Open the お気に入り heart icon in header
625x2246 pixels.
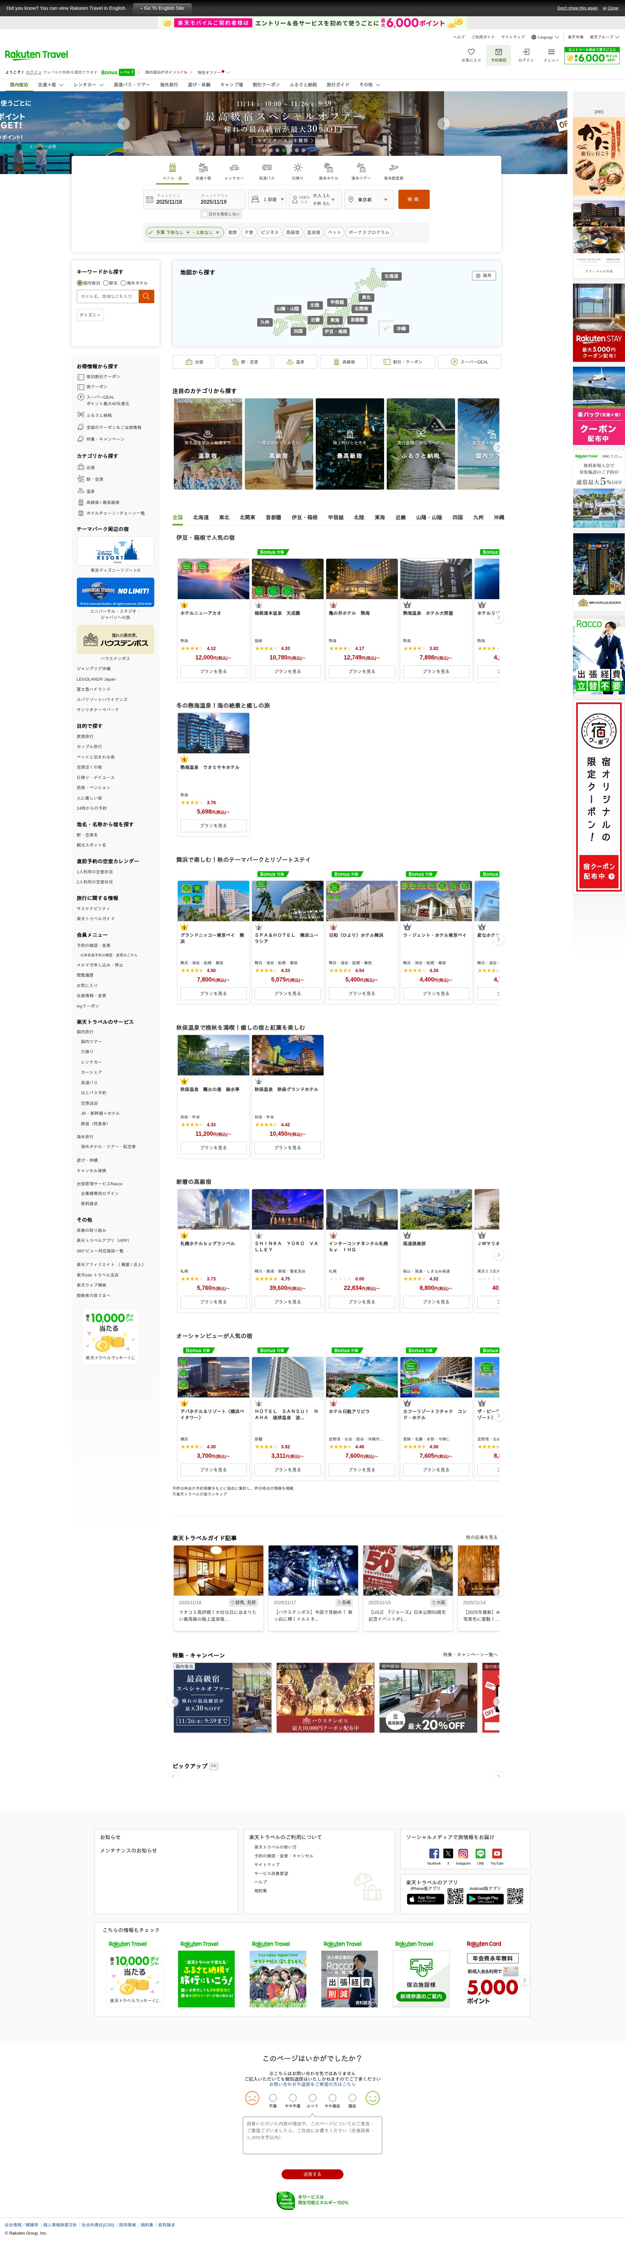[471, 52]
